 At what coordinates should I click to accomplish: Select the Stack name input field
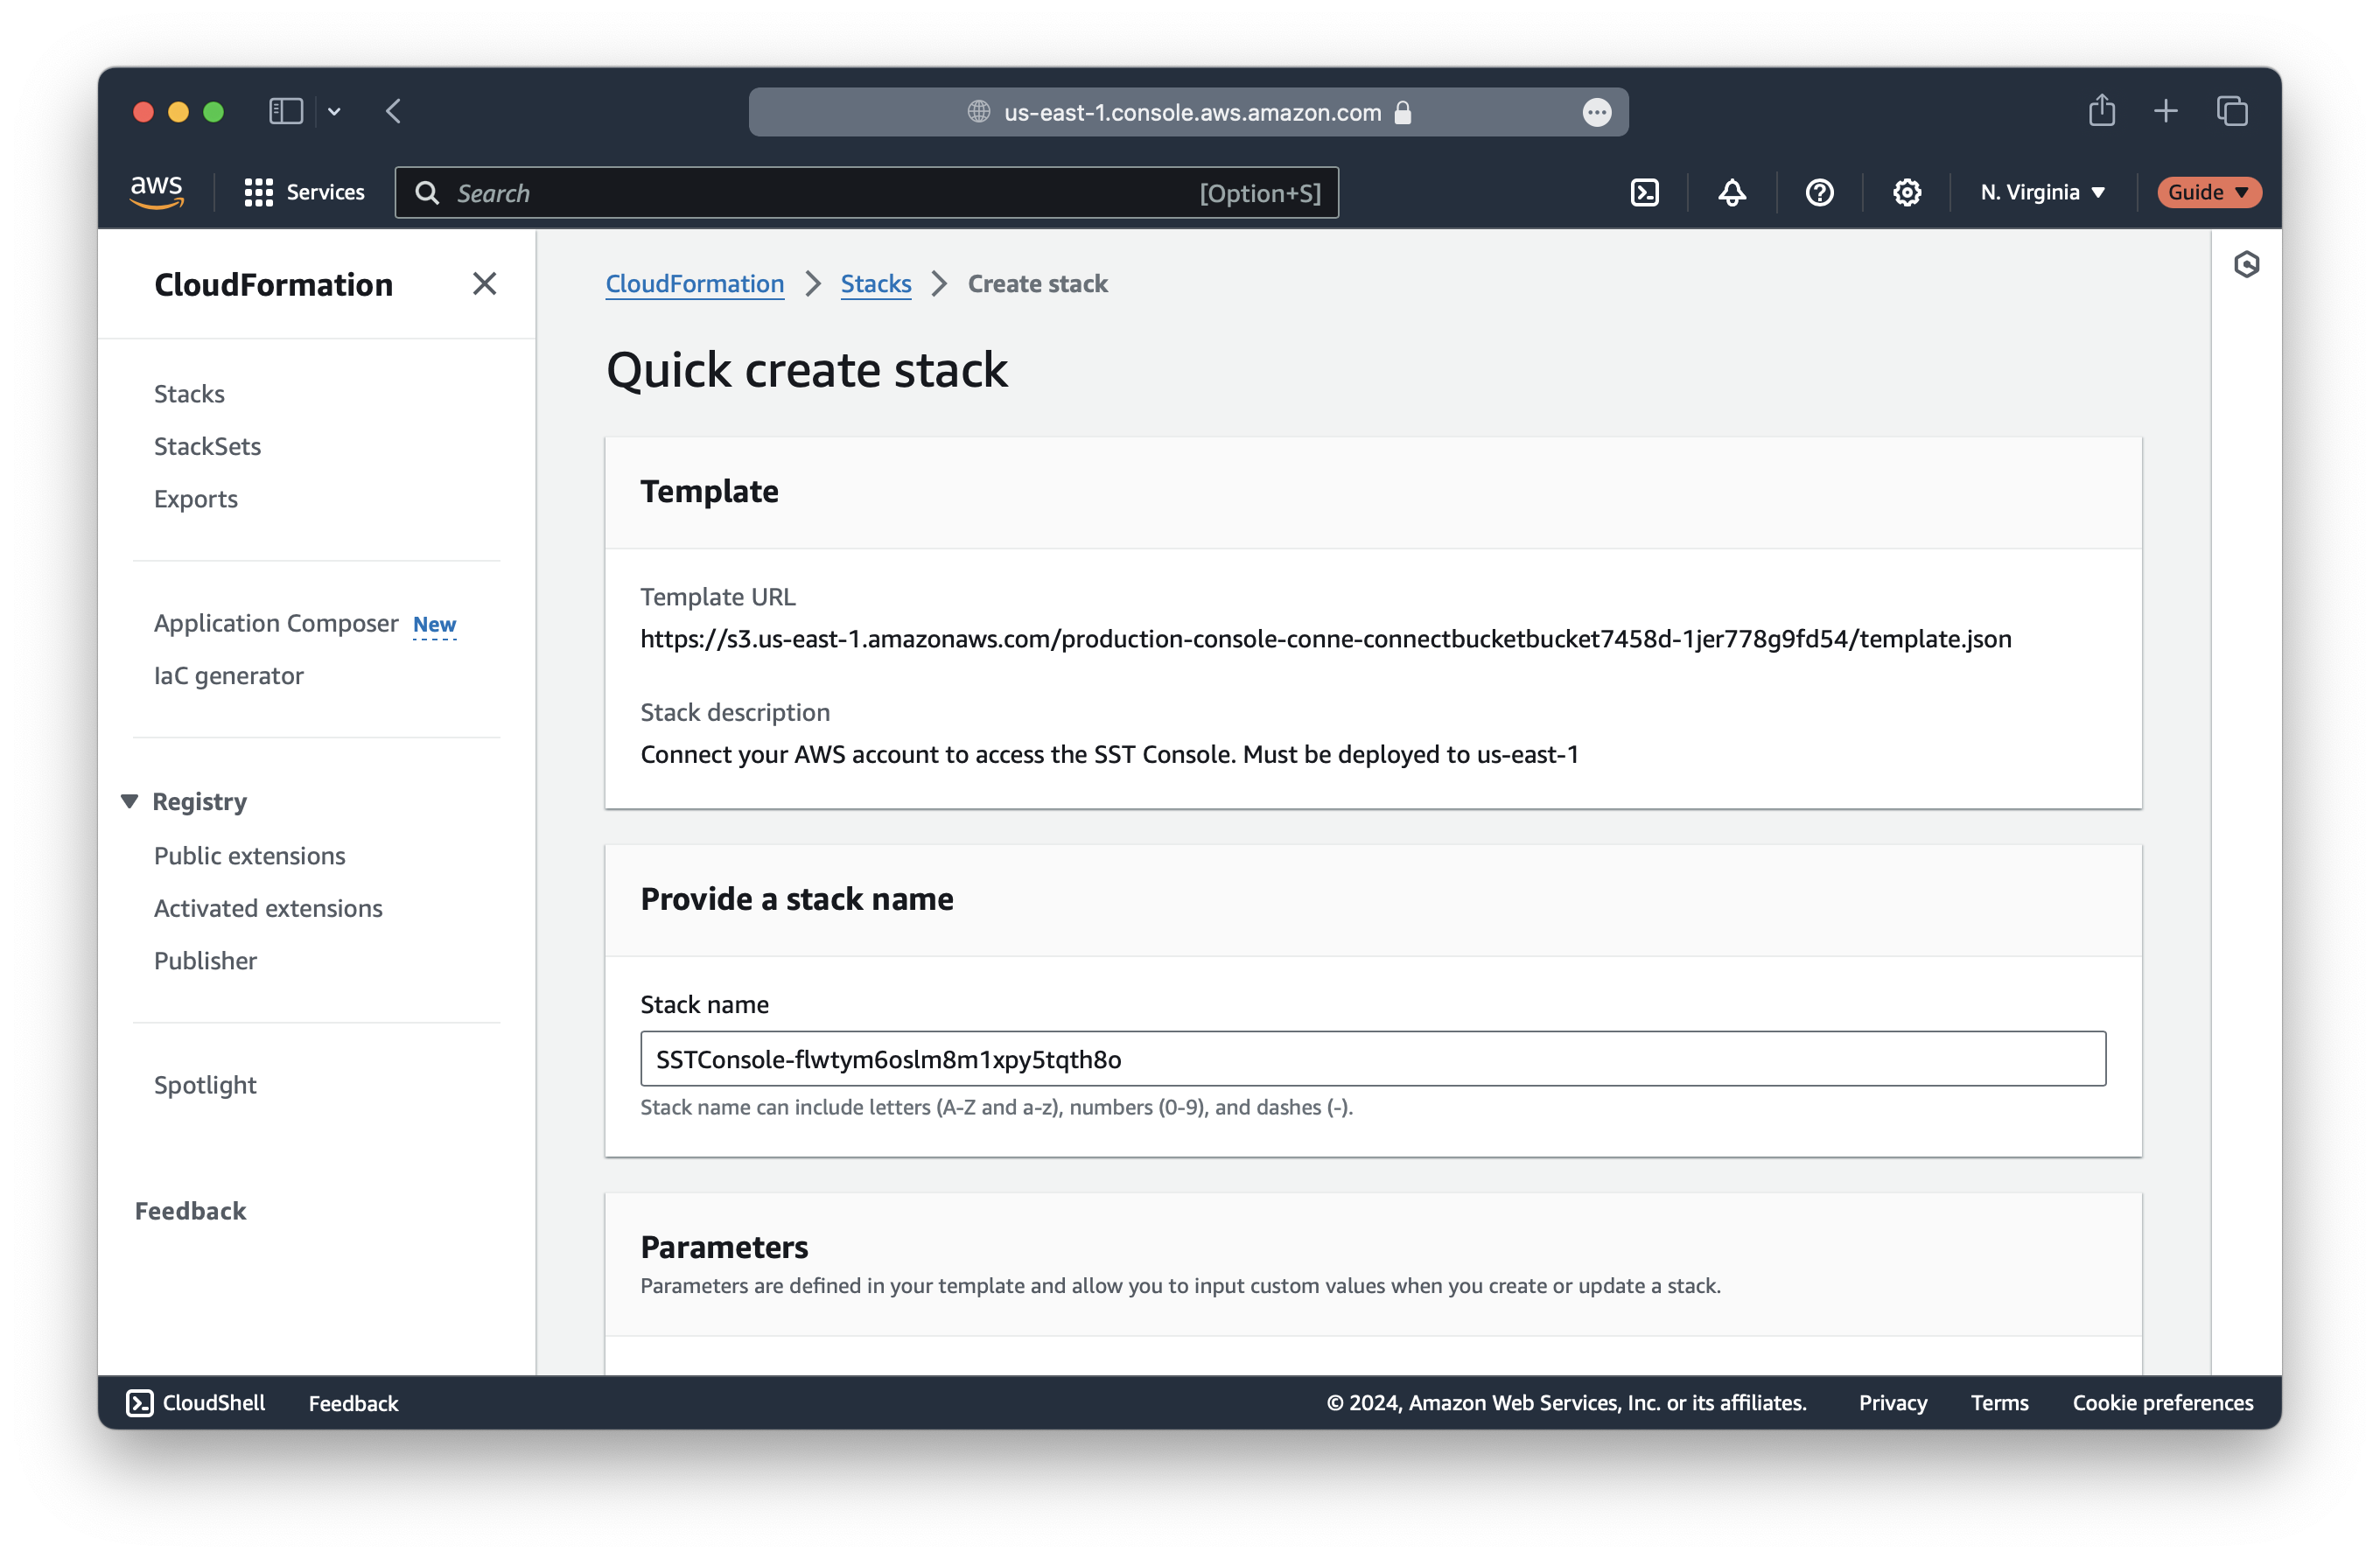(1373, 1058)
